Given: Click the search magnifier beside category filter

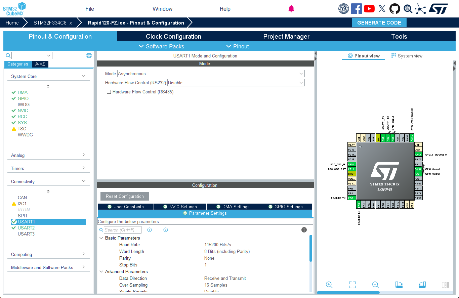Looking at the screenshot, I should coord(8,55).
